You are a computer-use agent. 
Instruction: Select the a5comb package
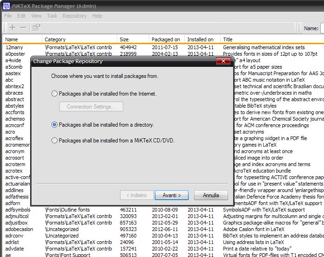pos(13,67)
